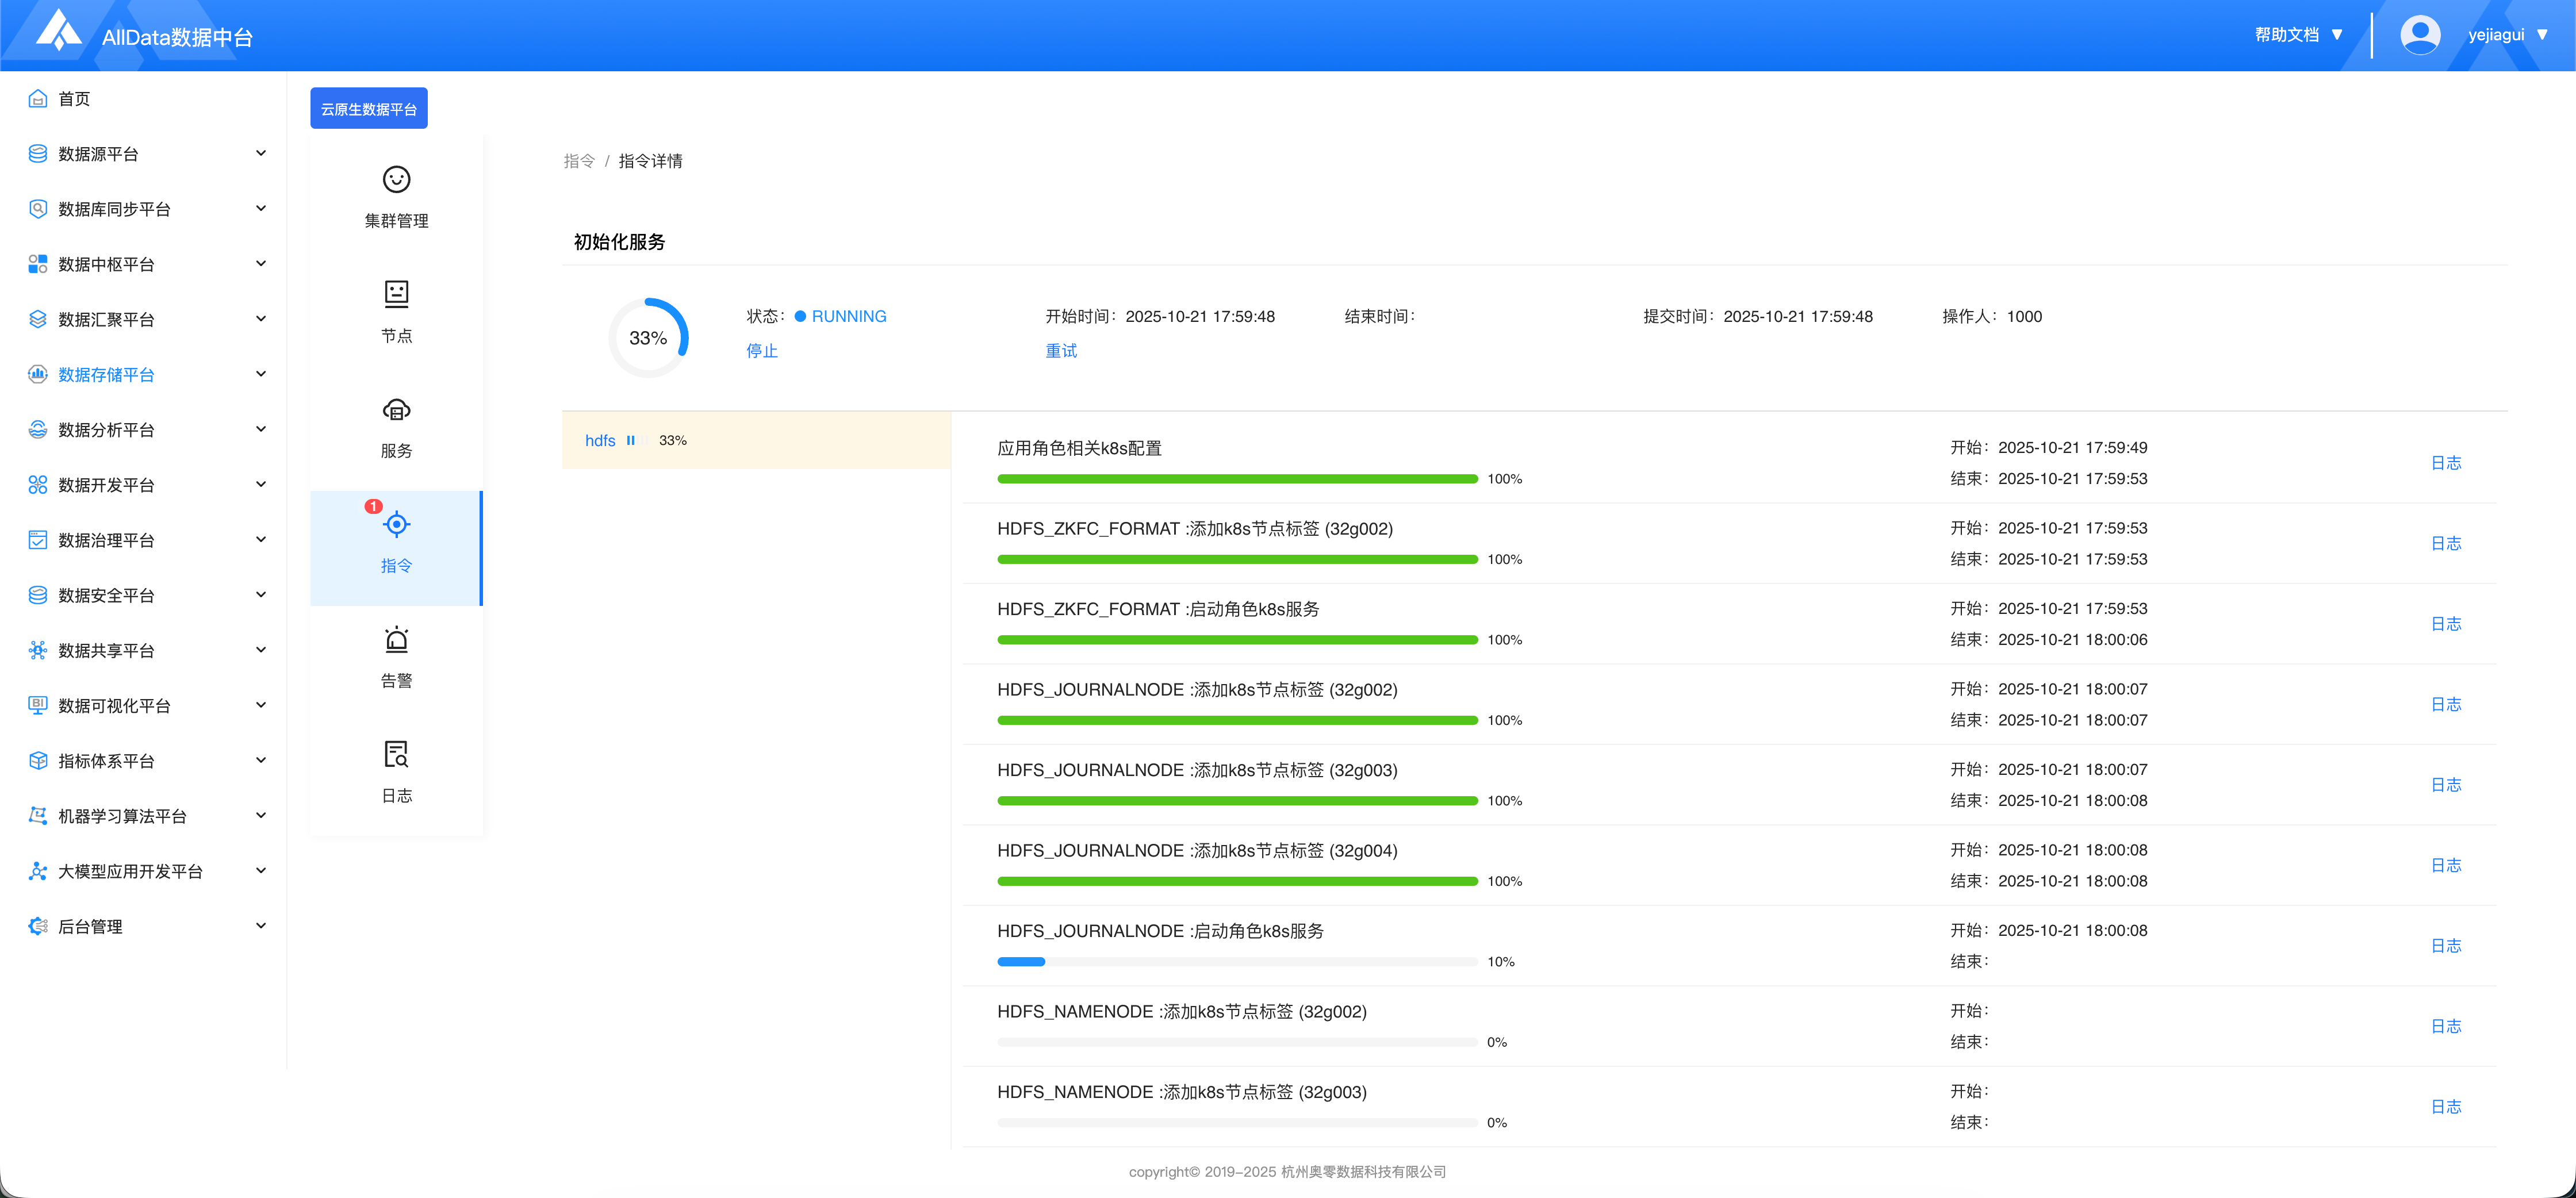This screenshot has height=1198, width=2576.
Task: Open the 日志 log search icon
Action: (x=396, y=754)
